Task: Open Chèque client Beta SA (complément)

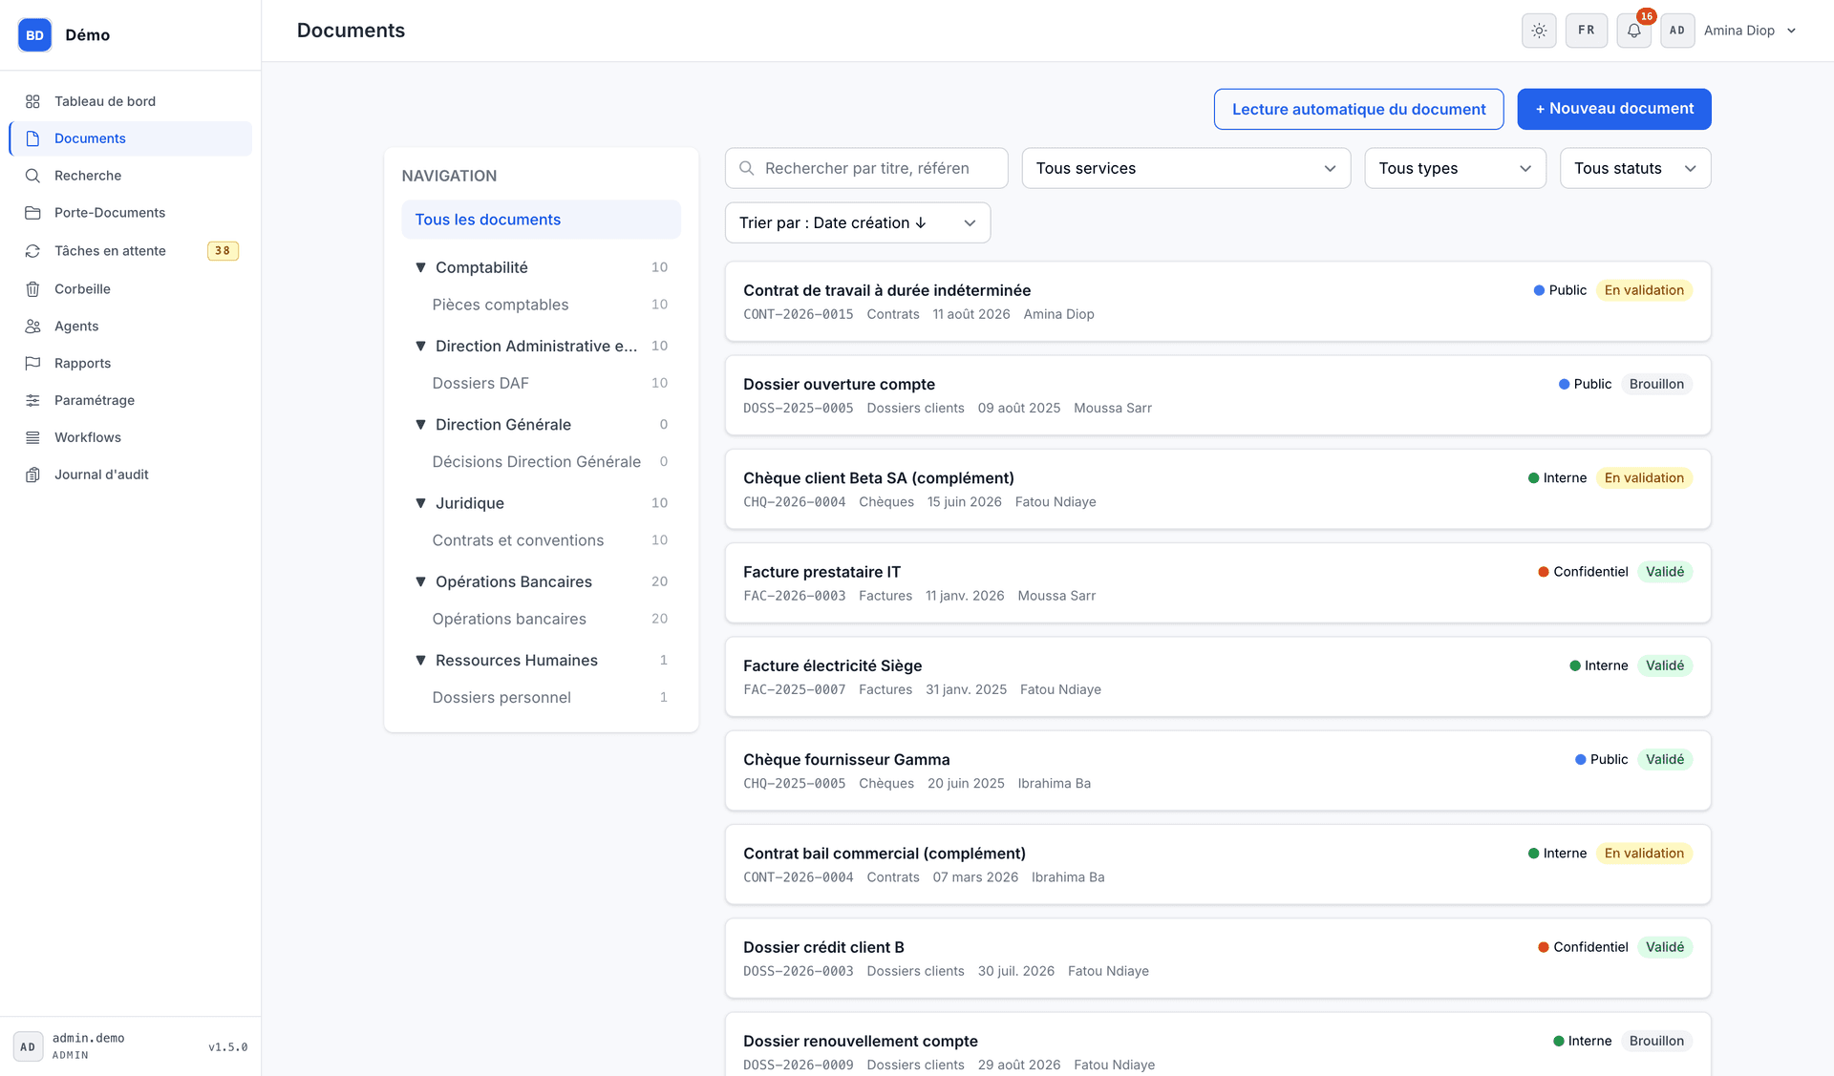Action: pyautogui.click(x=1218, y=489)
